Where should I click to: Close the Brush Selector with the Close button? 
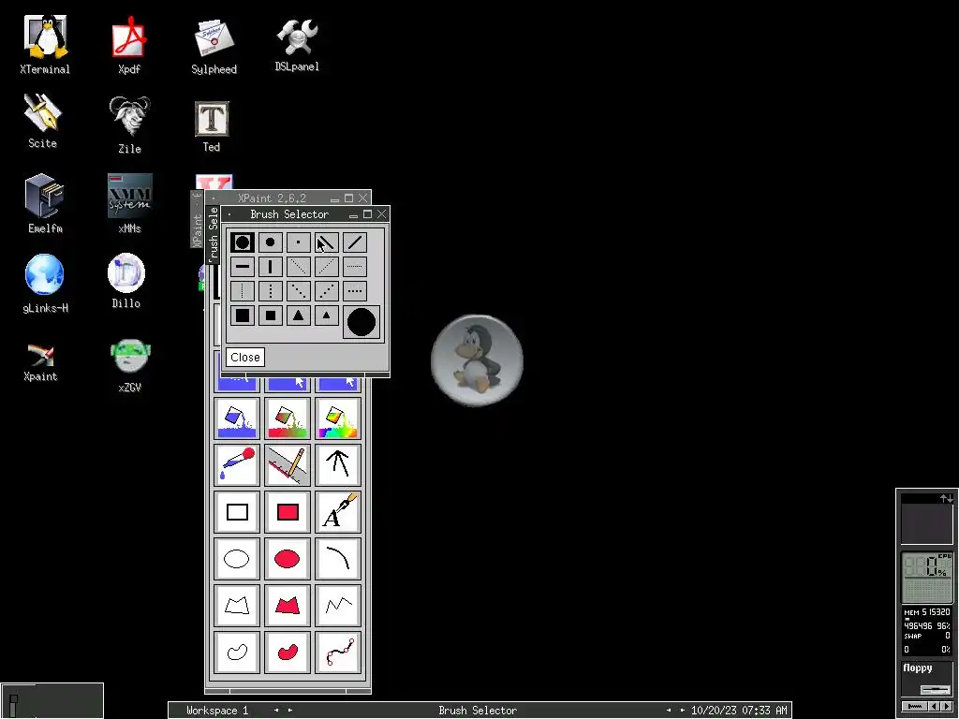tap(245, 357)
